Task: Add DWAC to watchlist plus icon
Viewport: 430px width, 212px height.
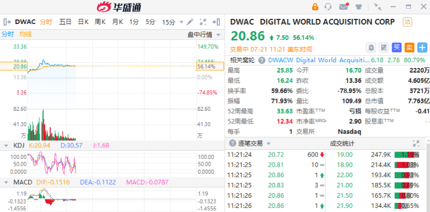Action: click(x=423, y=47)
